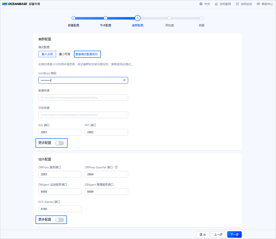Click the pre-check step clock icon
This screenshot has height=239, width=276.
170,18
